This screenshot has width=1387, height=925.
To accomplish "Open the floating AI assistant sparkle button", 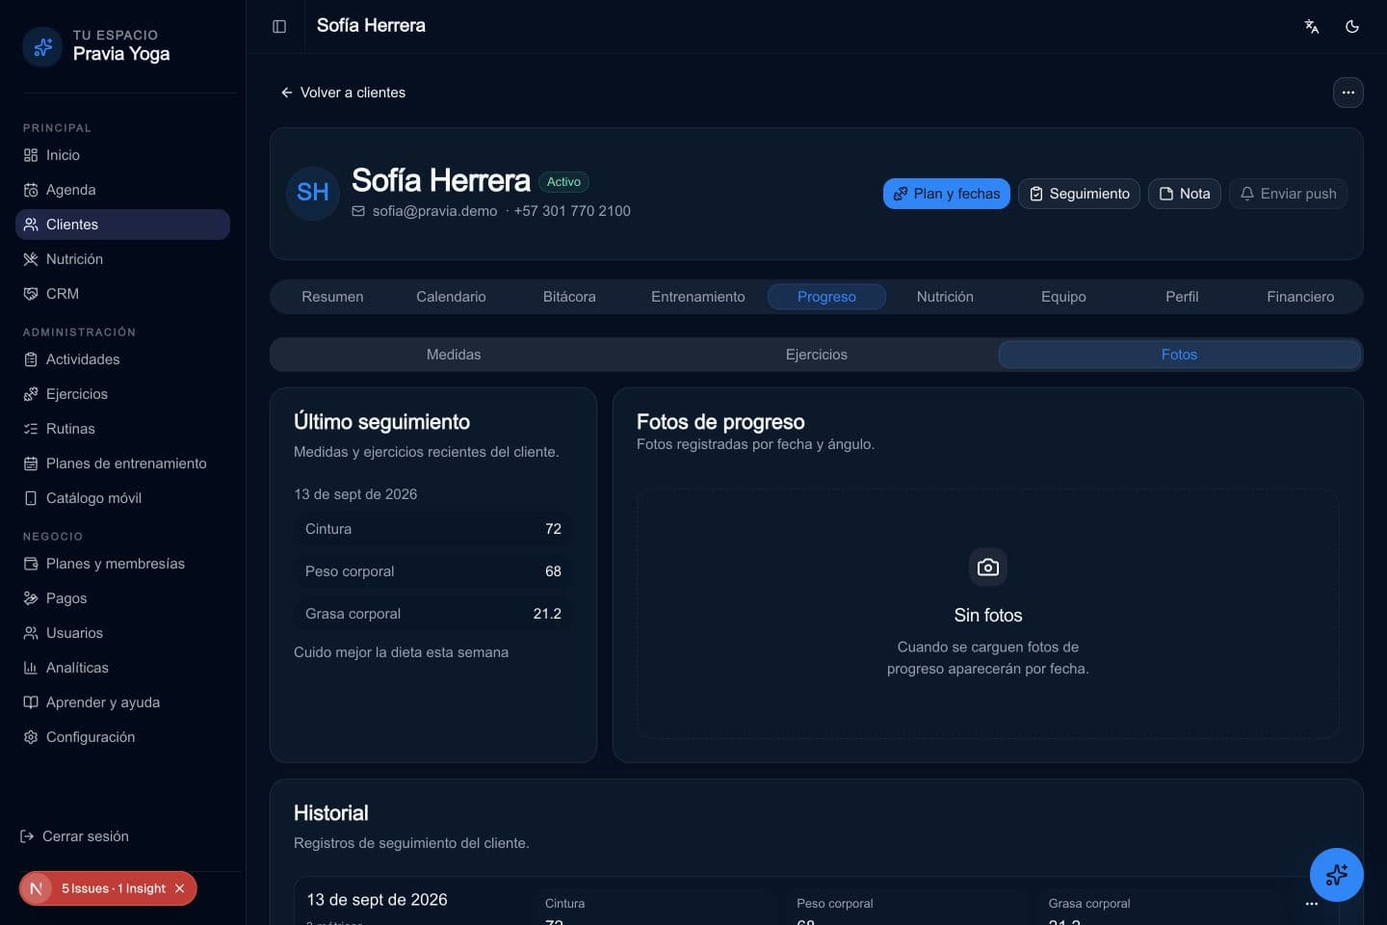I will coord(1337,875).
